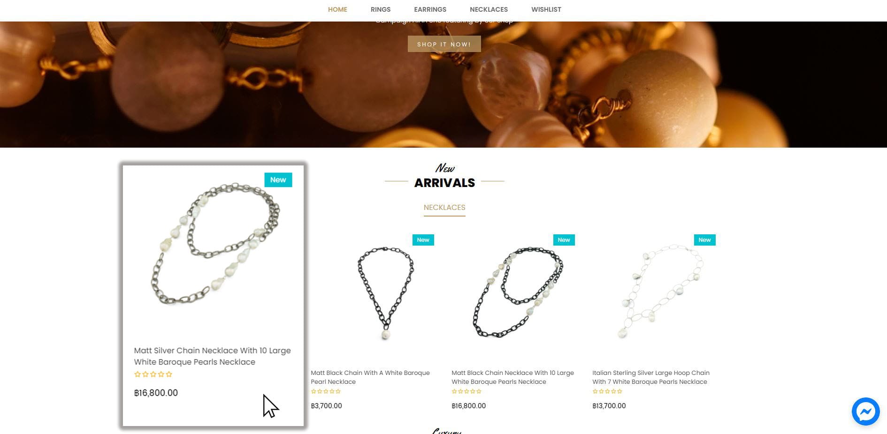Open the EARRINGS menu
This screenshot has width=887, height=434.
[x=430, y=9]
